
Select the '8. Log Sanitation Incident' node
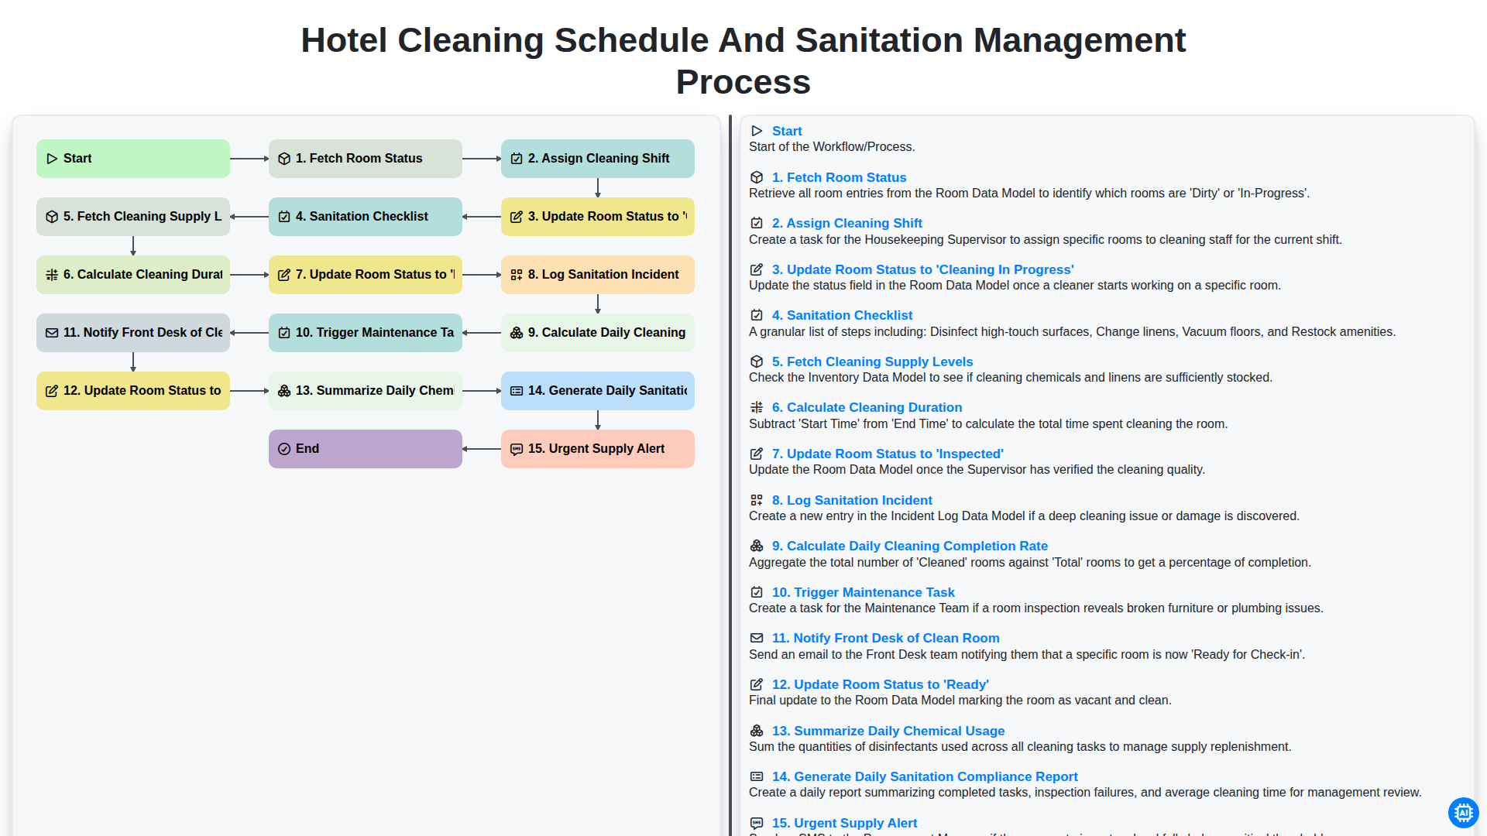(598, 275)
